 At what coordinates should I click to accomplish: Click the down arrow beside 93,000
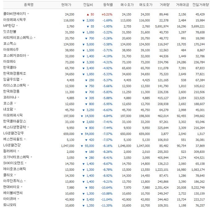point(82,146)
